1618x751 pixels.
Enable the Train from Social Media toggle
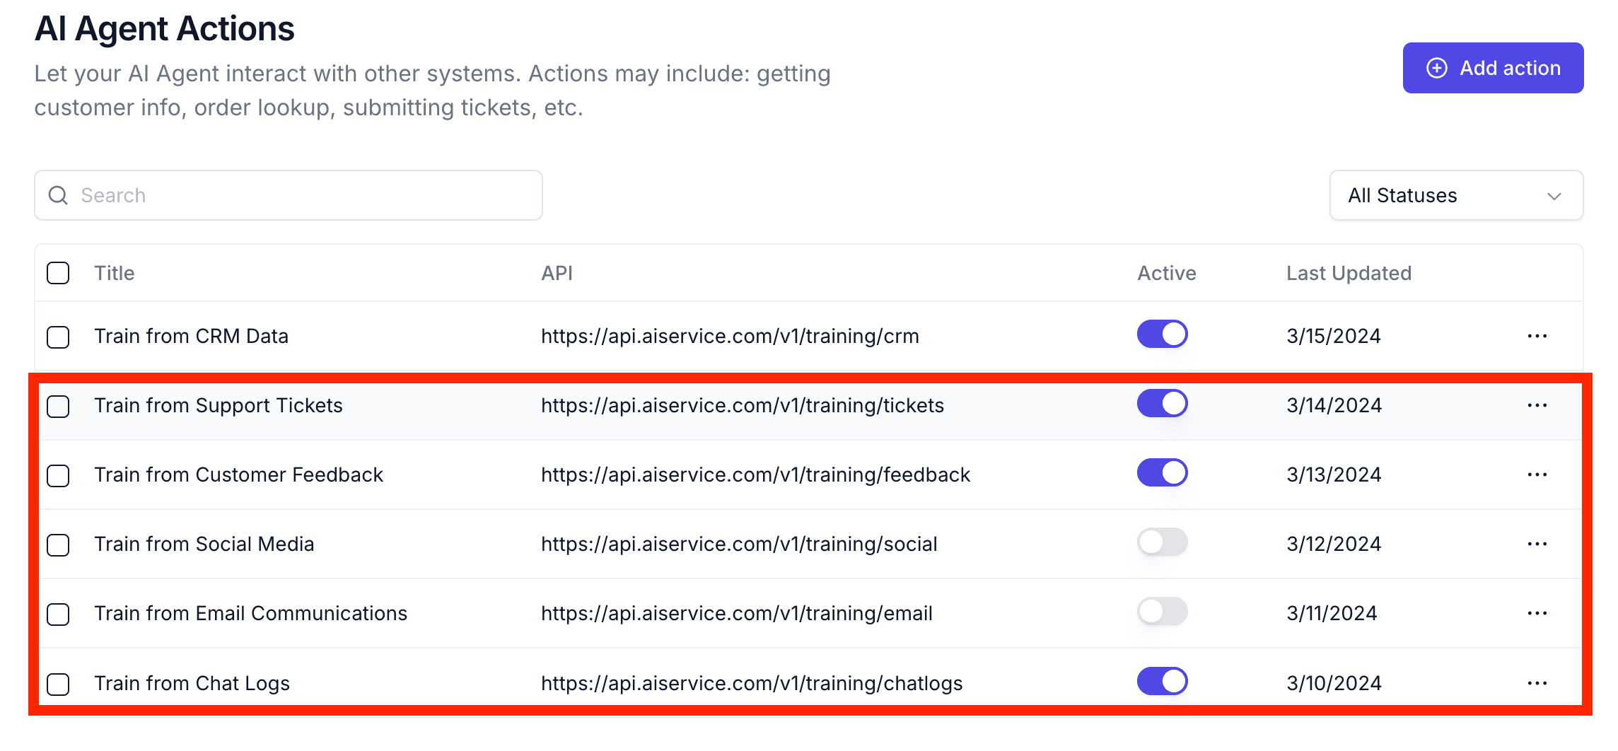click(x=1162, y=542)
